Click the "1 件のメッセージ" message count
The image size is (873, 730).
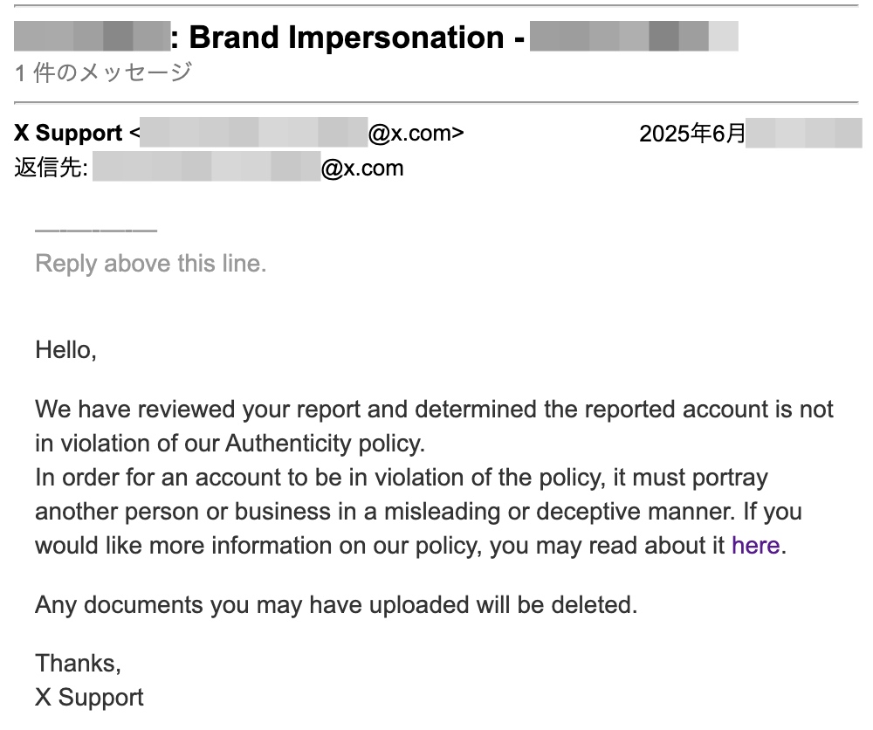click(103, 72)
